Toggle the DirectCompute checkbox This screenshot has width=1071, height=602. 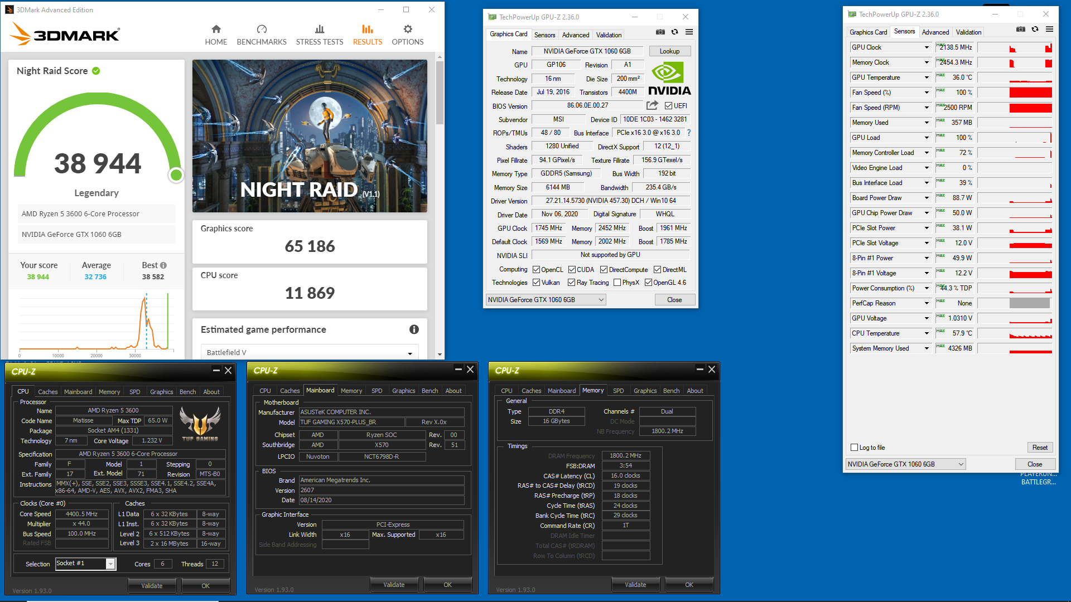pos(604,270)
